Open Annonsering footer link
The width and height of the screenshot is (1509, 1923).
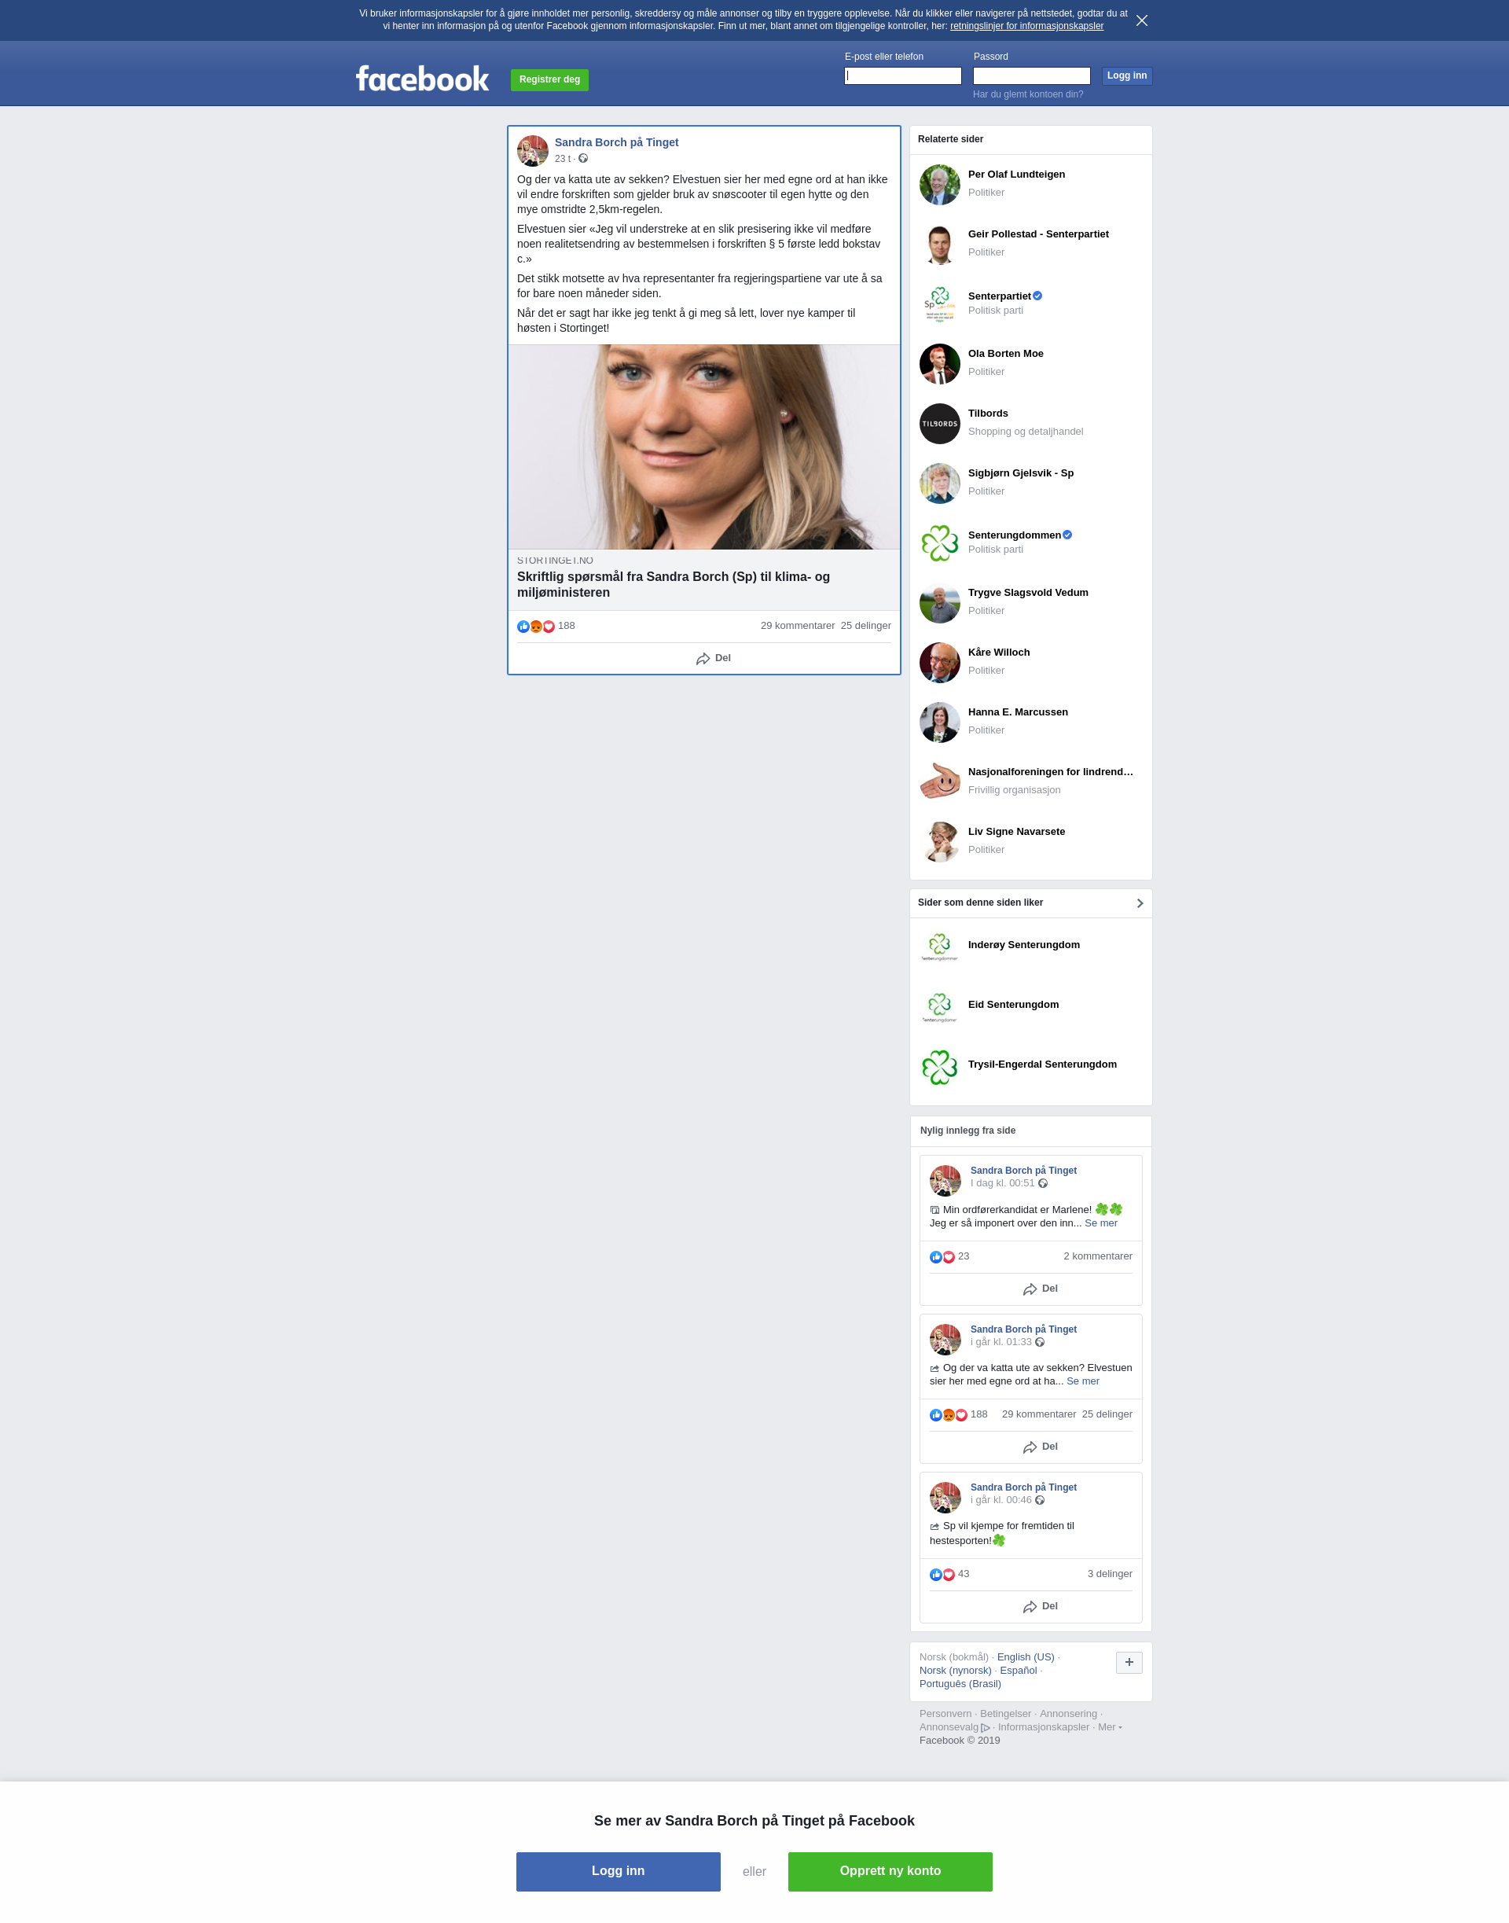(x=1068, y=1714)
